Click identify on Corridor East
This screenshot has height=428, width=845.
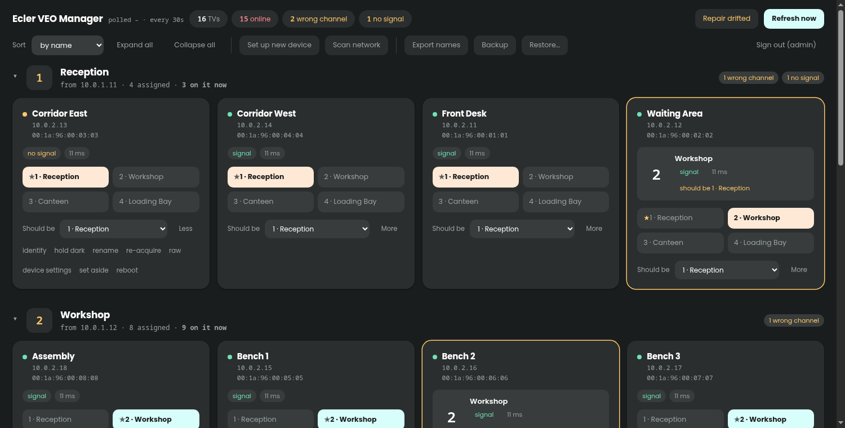(34, 251)
